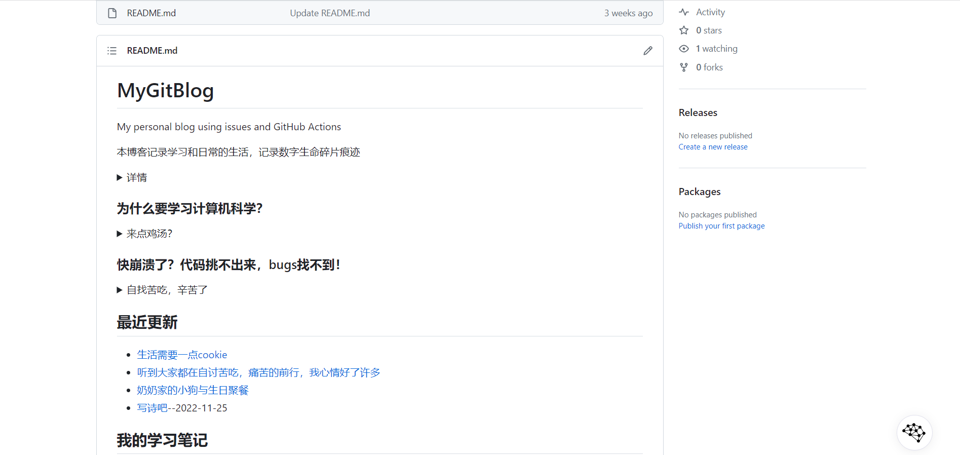Expand the 详情 details section
The image size is (960, 455).
132,177
